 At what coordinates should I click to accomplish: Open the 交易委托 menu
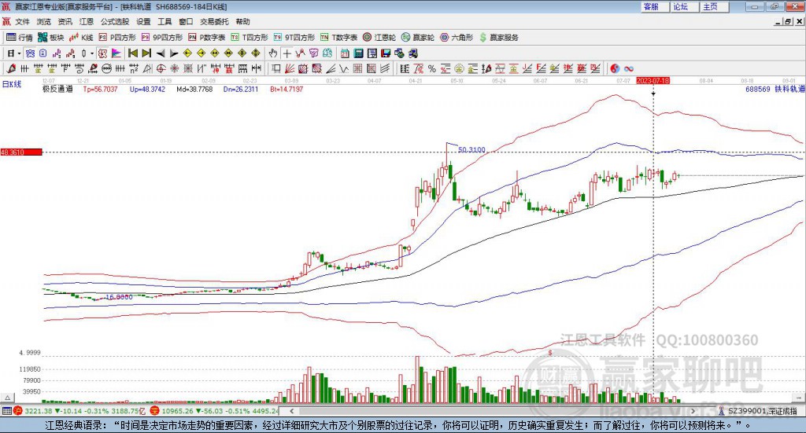point(214,21)
